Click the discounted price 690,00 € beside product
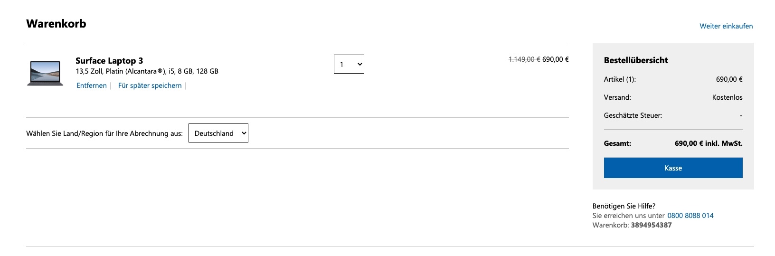This screenshot has height=256, width=775. 556,59
